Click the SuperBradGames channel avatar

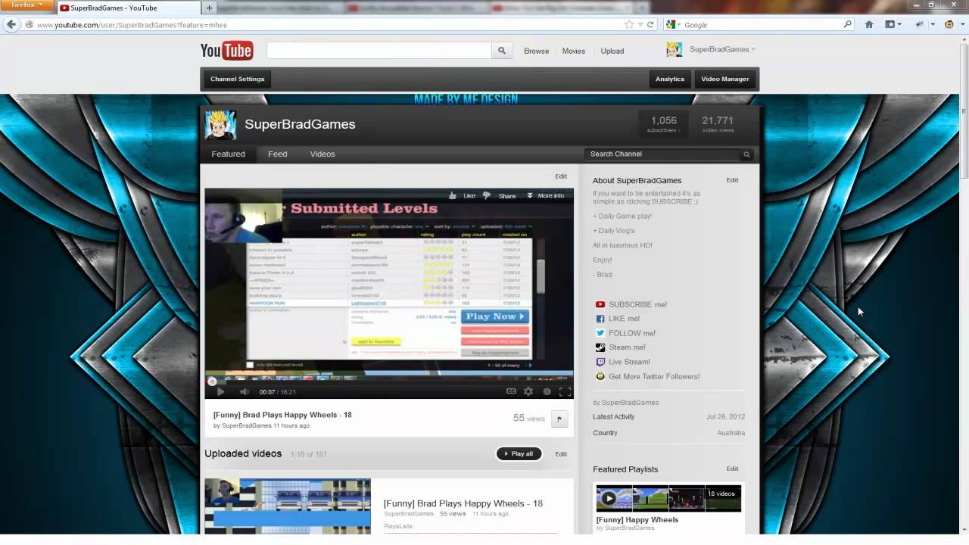220,125
